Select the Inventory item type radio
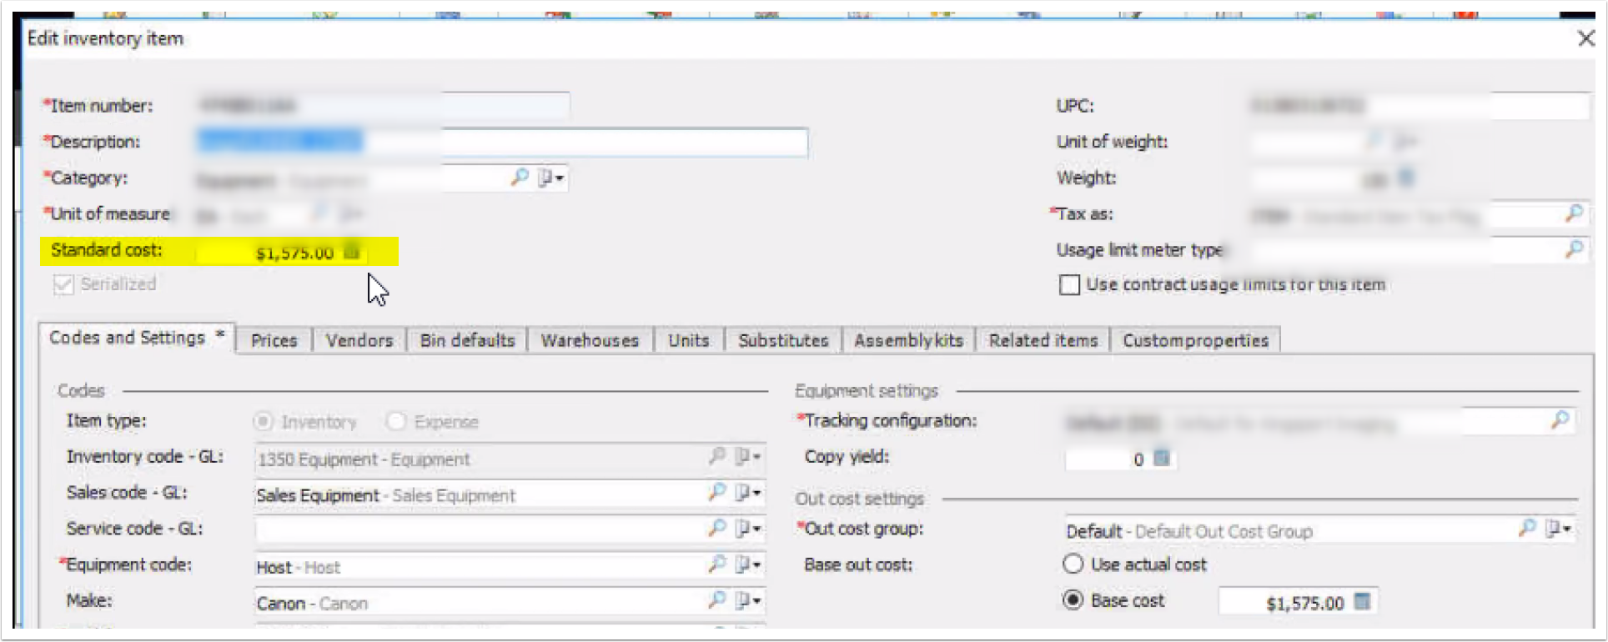This screenshot has width=1608, height=642. (x=263, y=422)
